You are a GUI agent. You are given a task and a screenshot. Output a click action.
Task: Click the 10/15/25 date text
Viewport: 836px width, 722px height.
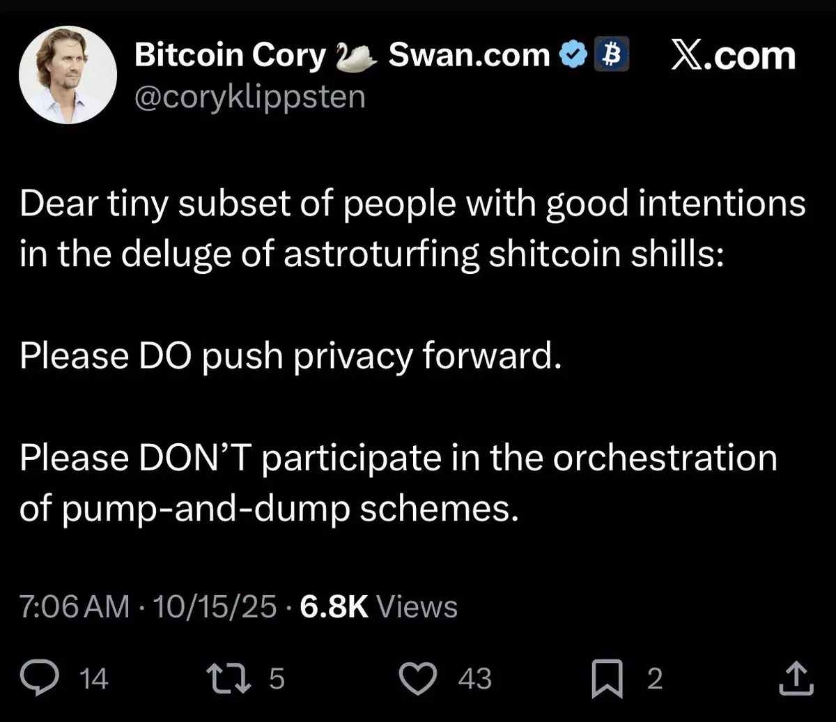click(215, 607)
